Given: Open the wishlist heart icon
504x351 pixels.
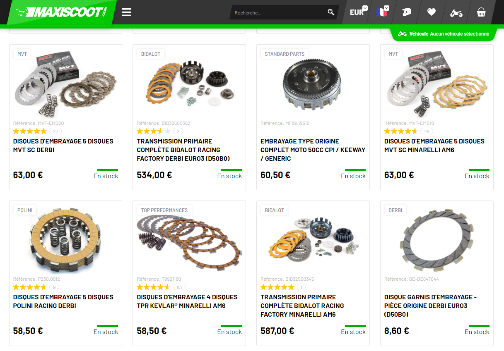Looking at the screenshot, I should pyautogui.click(x=432, y=12).
